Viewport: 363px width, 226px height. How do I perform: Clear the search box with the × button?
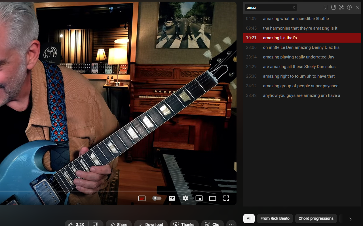point(294,7)
